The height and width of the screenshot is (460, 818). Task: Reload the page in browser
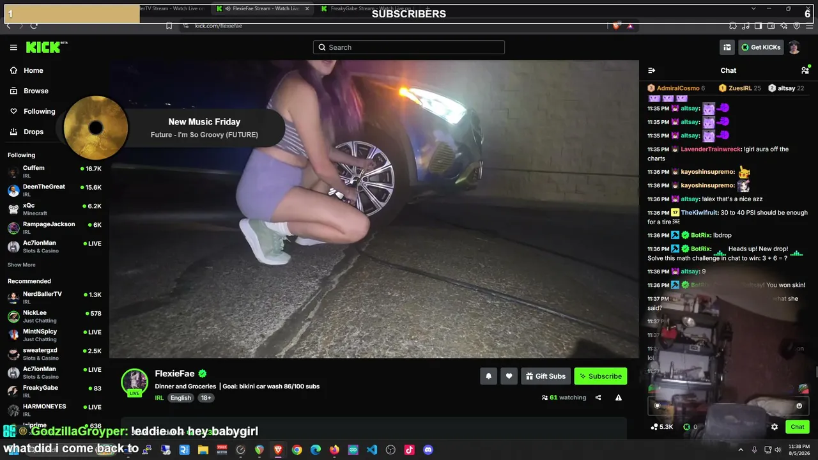click(x=34, y=26)
